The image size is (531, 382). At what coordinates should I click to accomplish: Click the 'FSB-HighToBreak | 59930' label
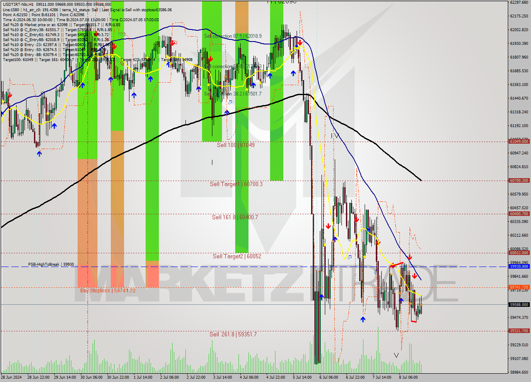click(x=51, y=264)
